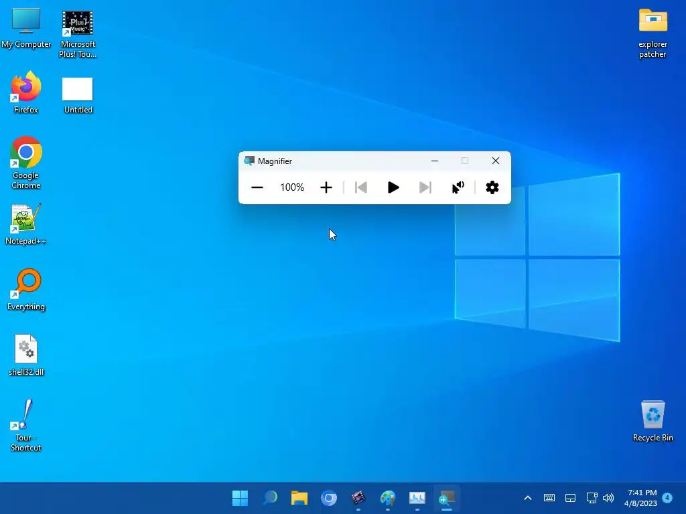Select the Notepad++ desktop shortcut
Screen dimensions: 686x514
click(26, 224)
